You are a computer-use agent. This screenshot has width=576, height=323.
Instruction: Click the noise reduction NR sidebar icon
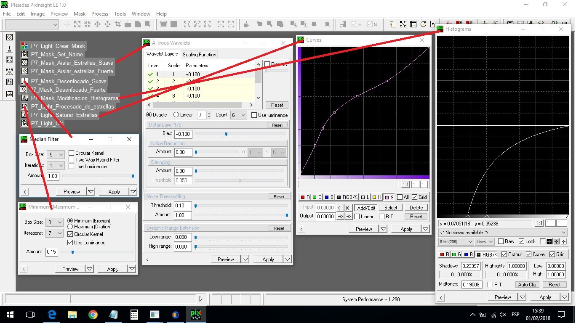point(9,71)
